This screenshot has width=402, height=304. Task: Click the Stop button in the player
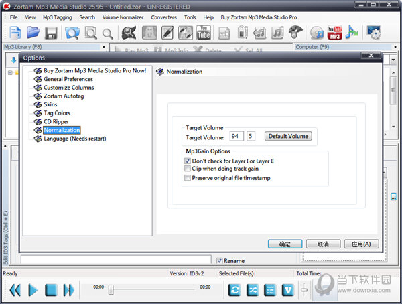click(x=51, y=290)
